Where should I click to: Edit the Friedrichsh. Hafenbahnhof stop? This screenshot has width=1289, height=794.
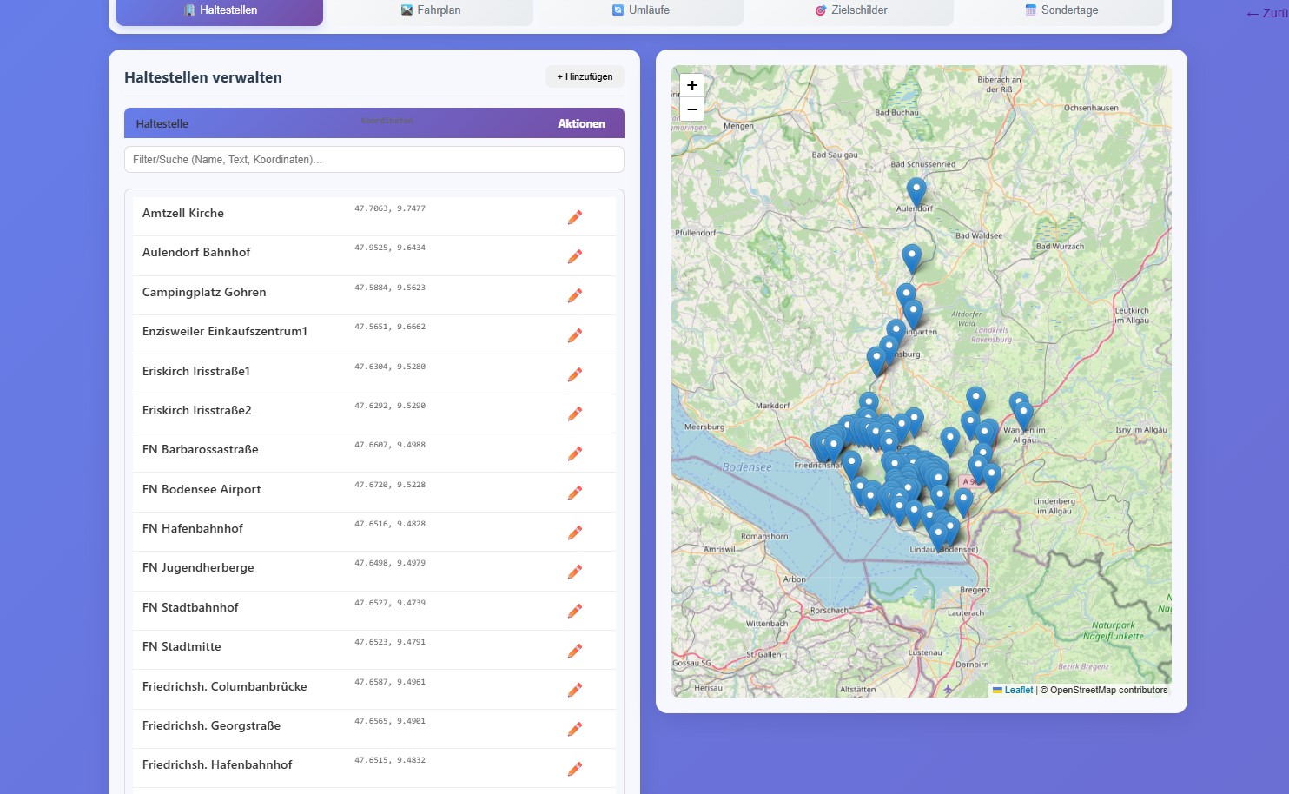pyautogui.click(x=575, y=769)
